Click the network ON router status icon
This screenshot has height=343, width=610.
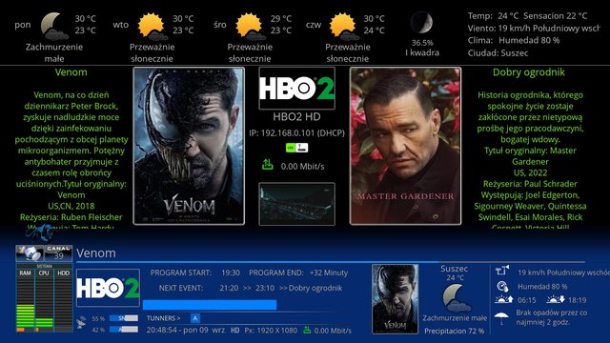tap(296, 148)
